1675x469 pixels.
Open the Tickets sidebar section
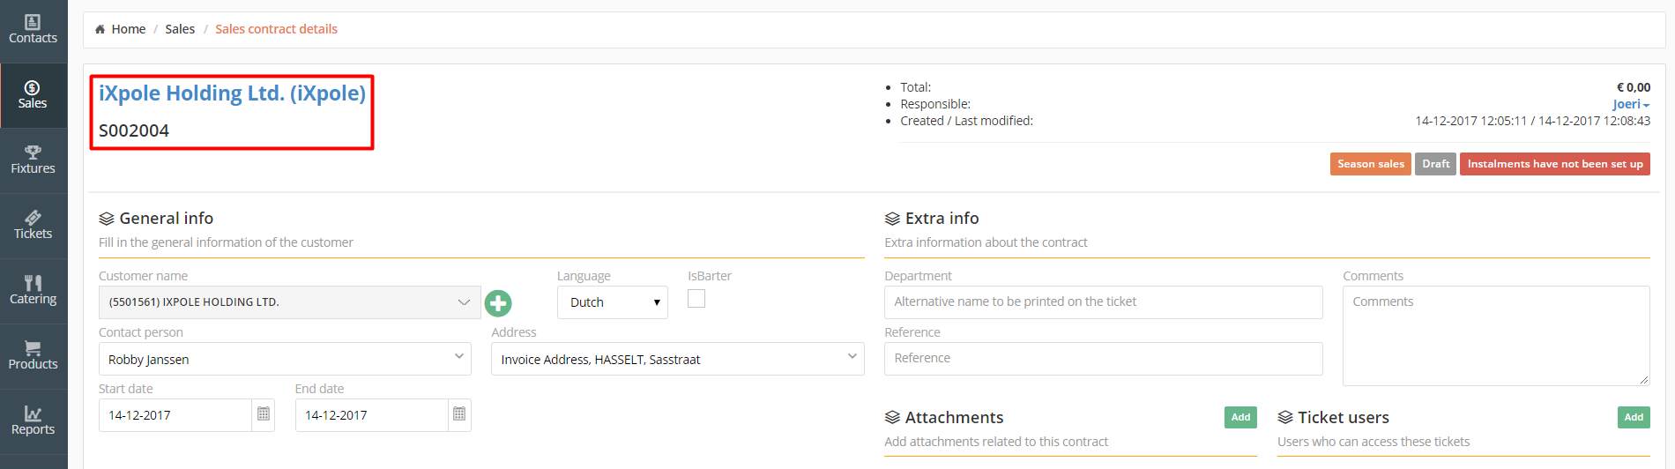(x=33, y=226)
